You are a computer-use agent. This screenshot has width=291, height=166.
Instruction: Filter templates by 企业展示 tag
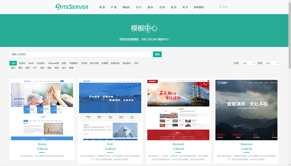pyautogui.click(x=41, y=63)
